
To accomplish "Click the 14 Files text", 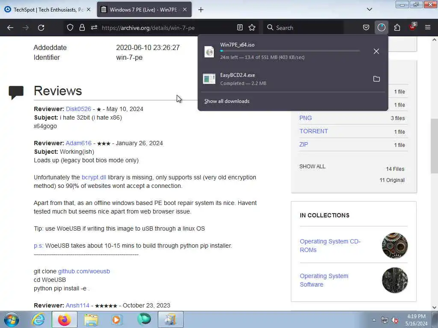I will click(395, 169).
